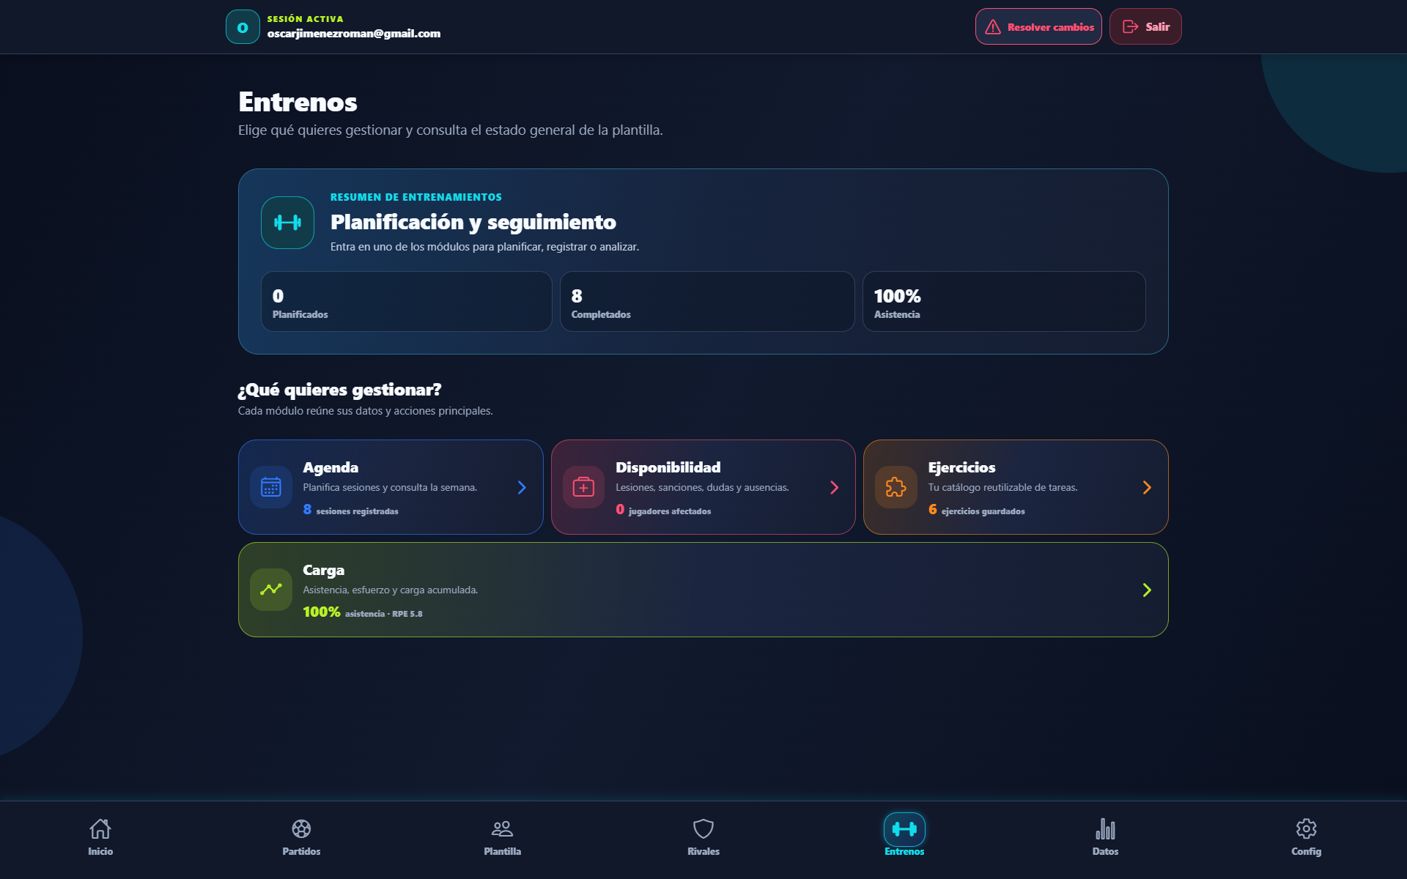Click 'Lesiones, sanciones, dudas y ausencias.'
The width and height of the screenshot is (1407, 879).
point(702,488)
